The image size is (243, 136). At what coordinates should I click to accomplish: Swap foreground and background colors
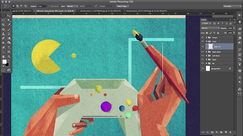tap(9, 60)
